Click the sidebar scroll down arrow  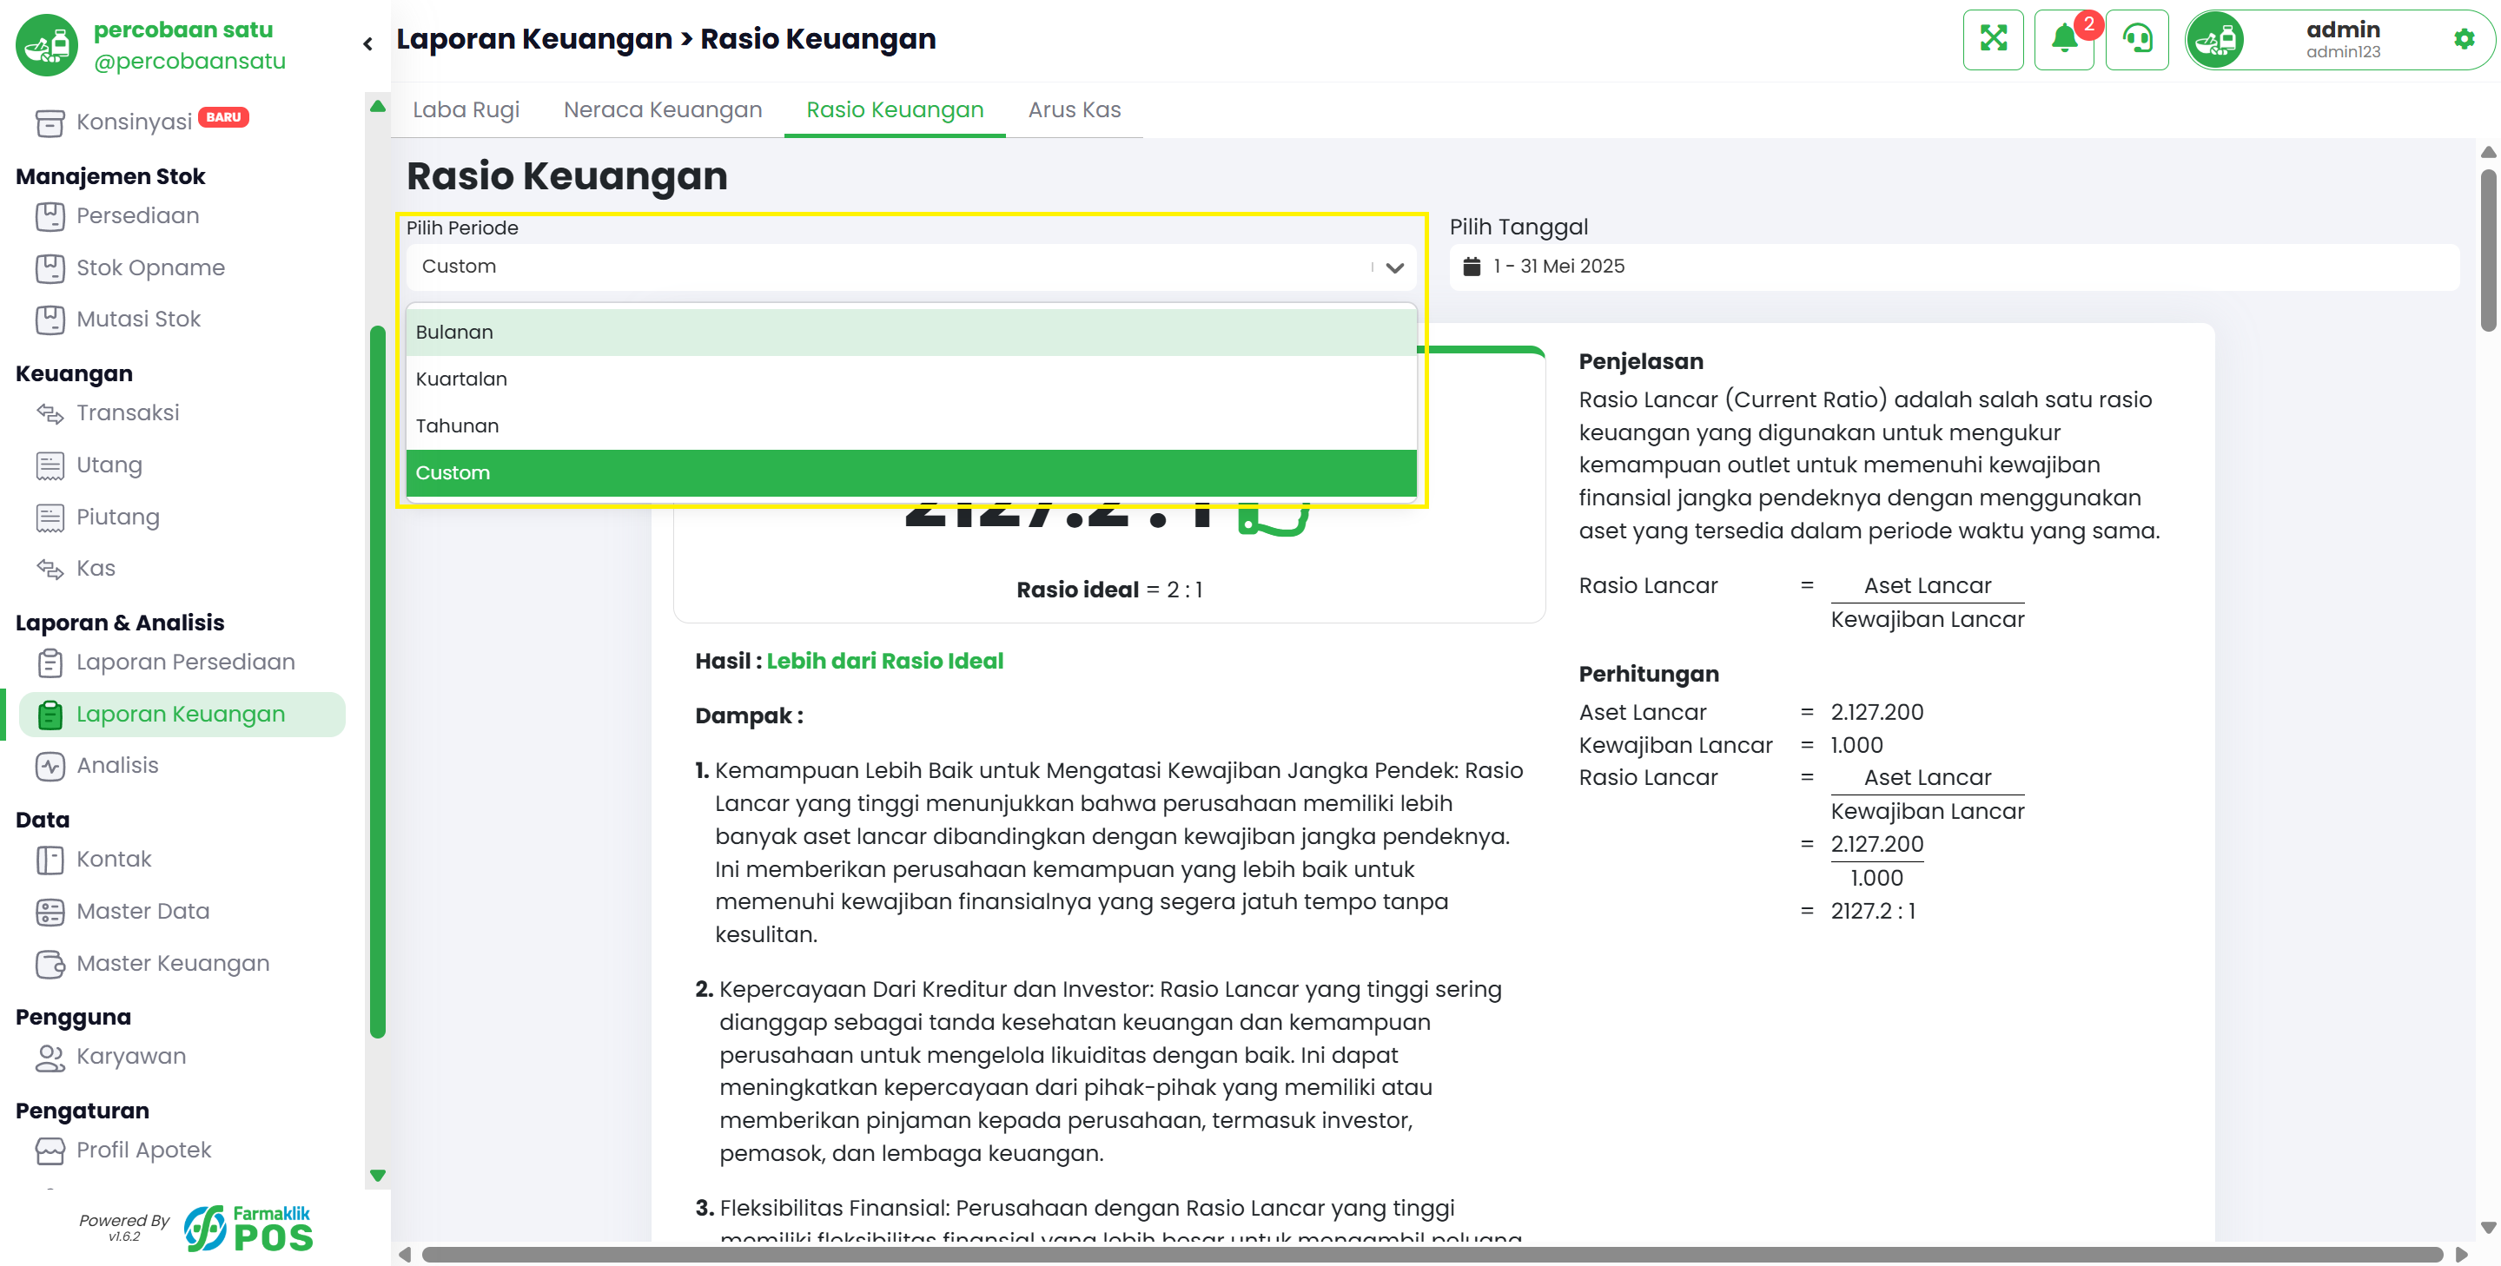(378, 1176)
